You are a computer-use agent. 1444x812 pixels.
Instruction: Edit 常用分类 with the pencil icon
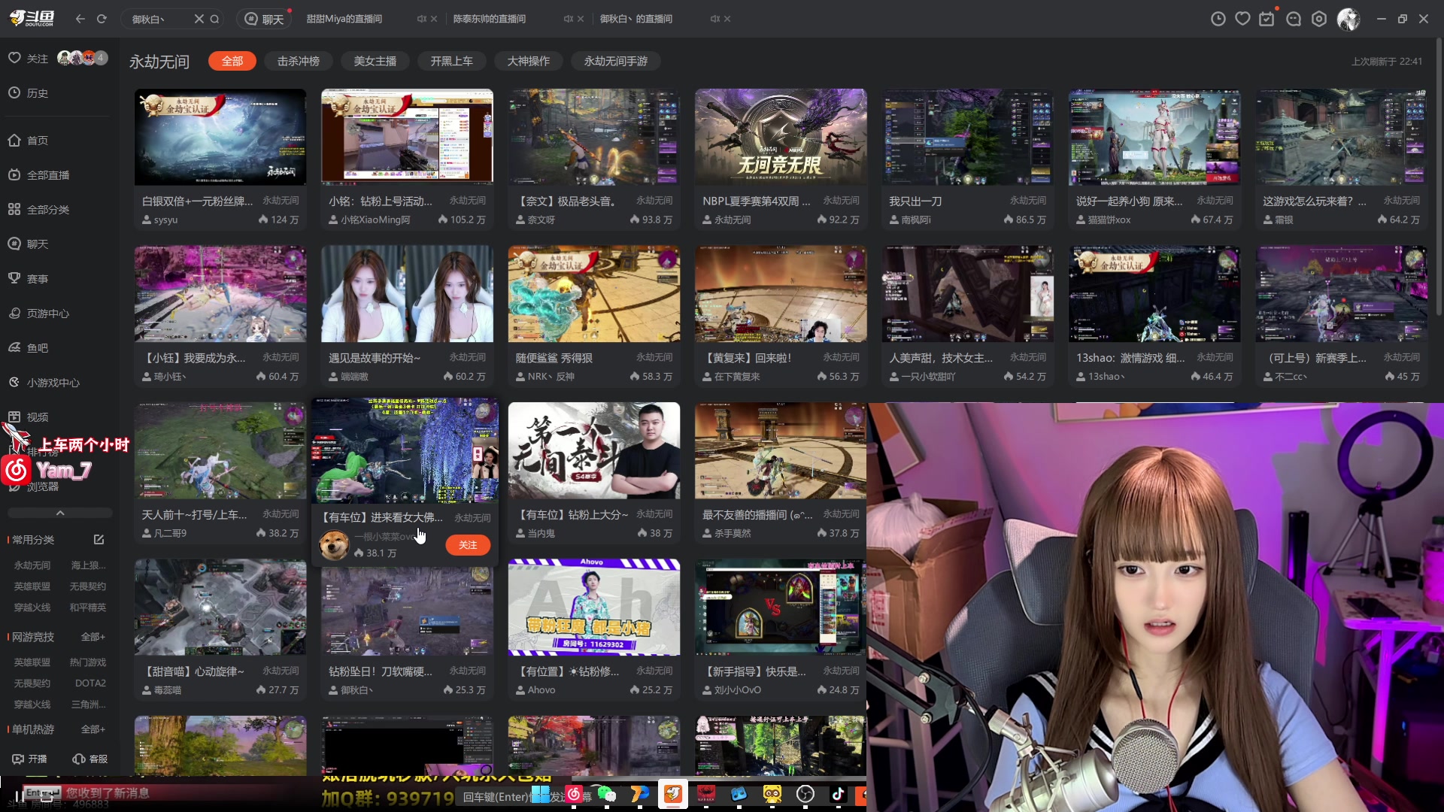pos(99,540)
